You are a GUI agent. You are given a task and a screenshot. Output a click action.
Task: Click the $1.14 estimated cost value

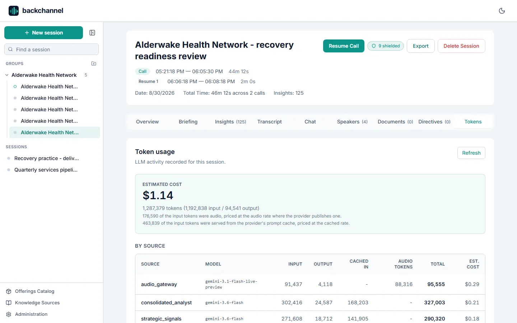pyautogui.click(x=158, y=195)
